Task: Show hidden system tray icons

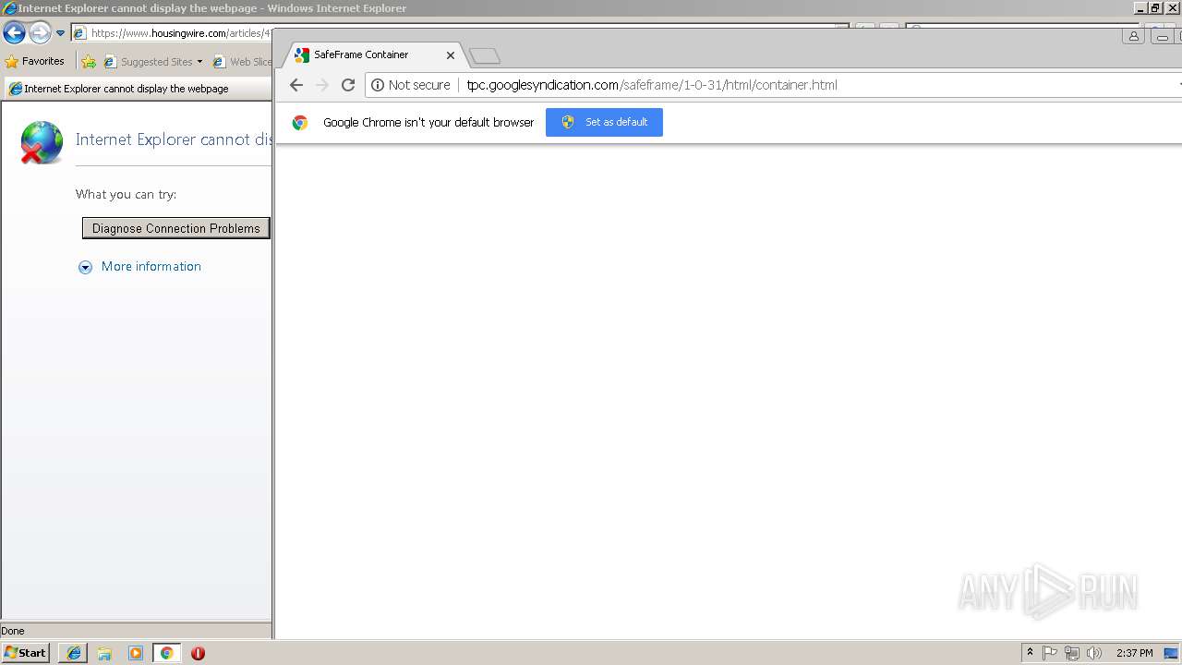Action: (1030, 653)
